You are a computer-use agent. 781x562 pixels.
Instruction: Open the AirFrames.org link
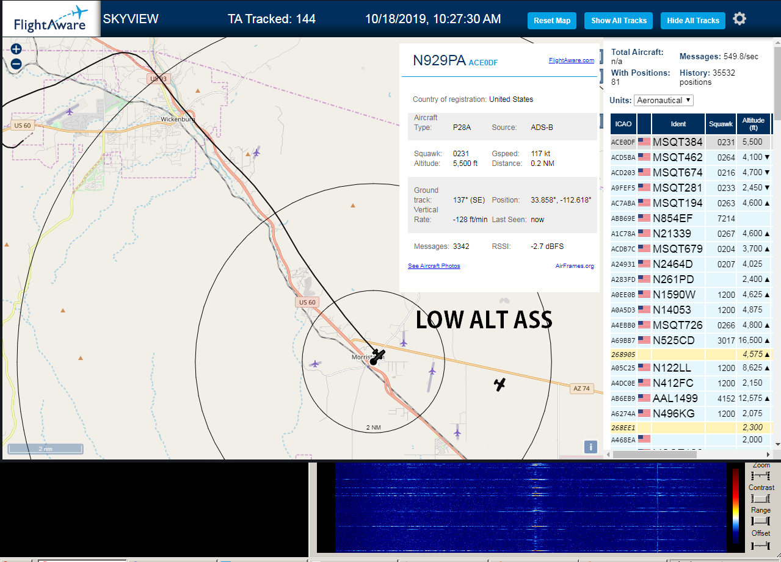pyautogui.click(x=575, y=266)
